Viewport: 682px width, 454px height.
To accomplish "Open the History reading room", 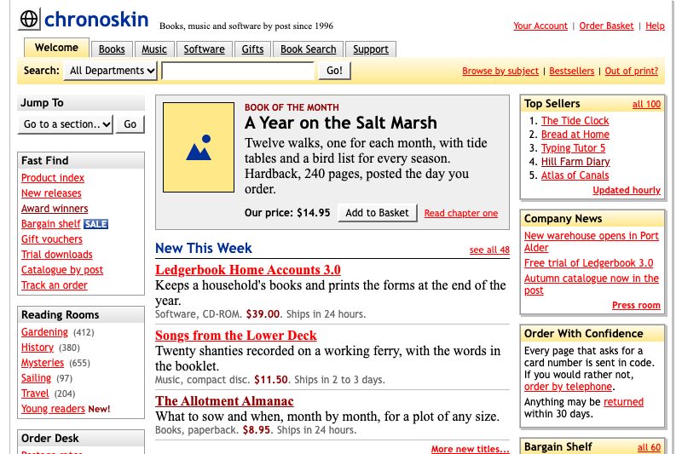I will (38, 348).
